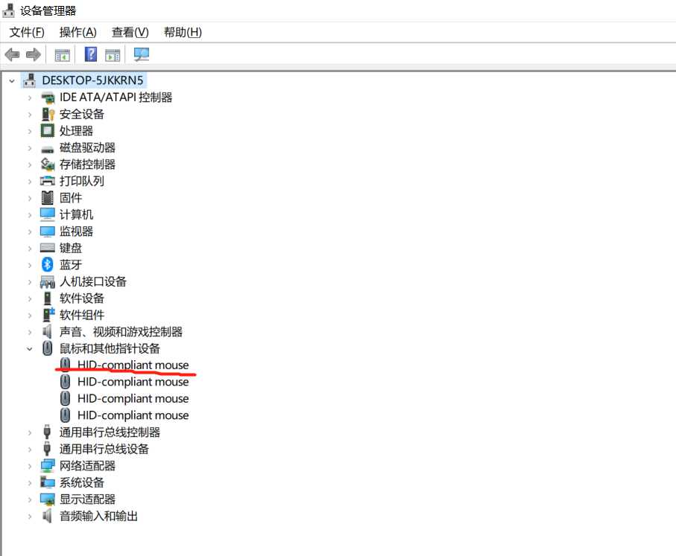Click the 固件 firmware icon
This screenshot has width=676, height=556.
point(48,198)
